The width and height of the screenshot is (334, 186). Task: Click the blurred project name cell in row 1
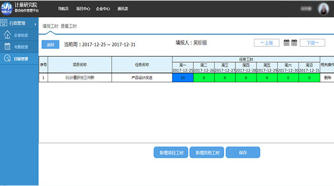coord(79,78)
